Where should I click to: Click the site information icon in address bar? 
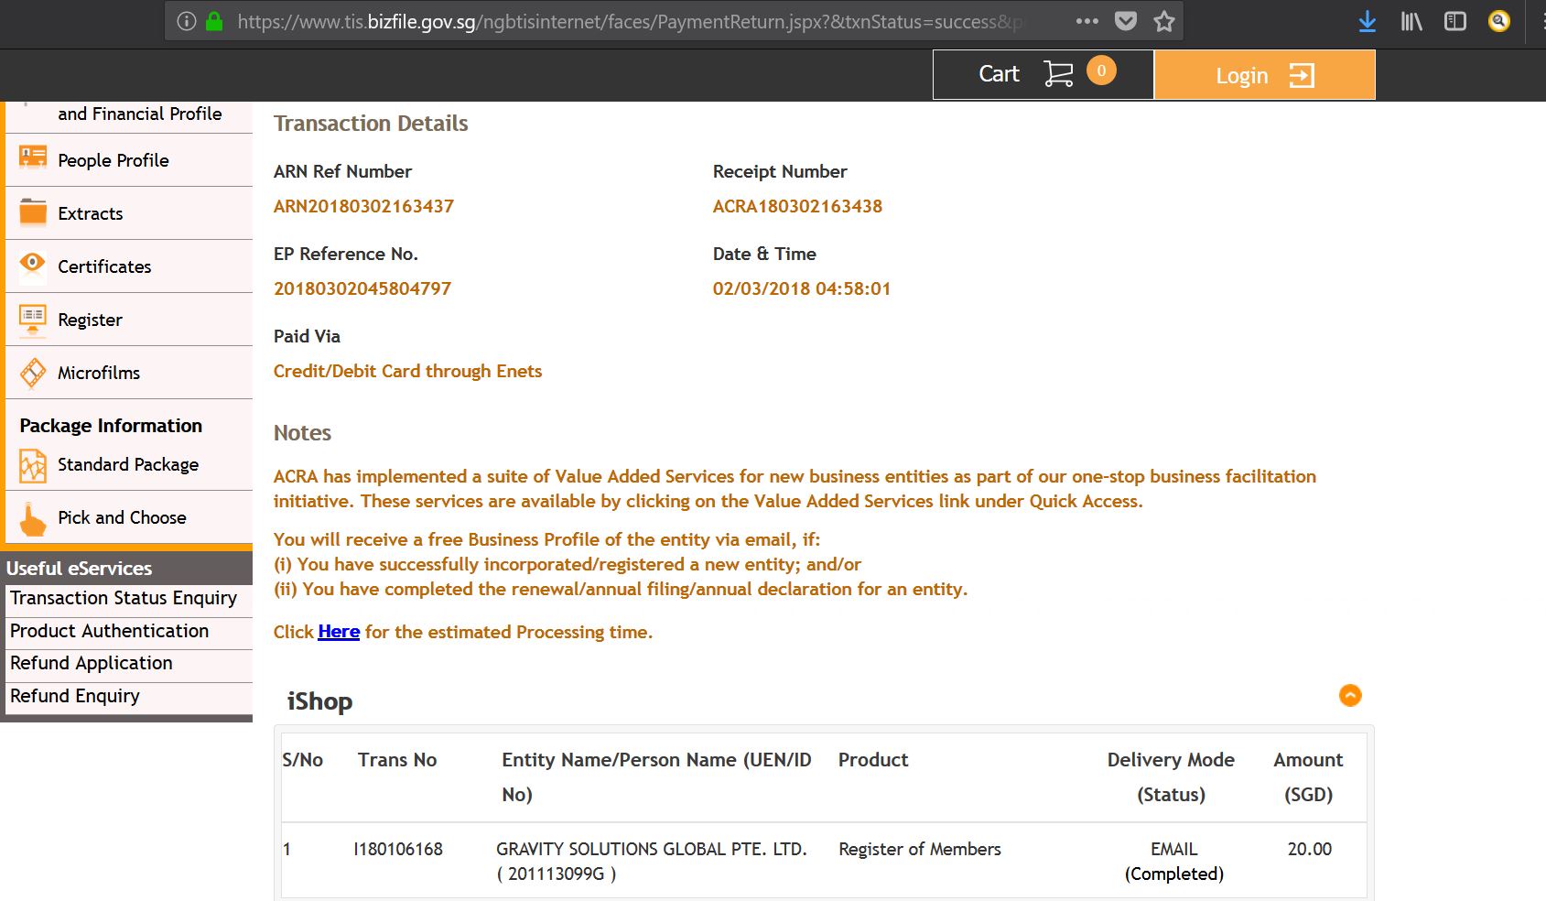point(187,21)
